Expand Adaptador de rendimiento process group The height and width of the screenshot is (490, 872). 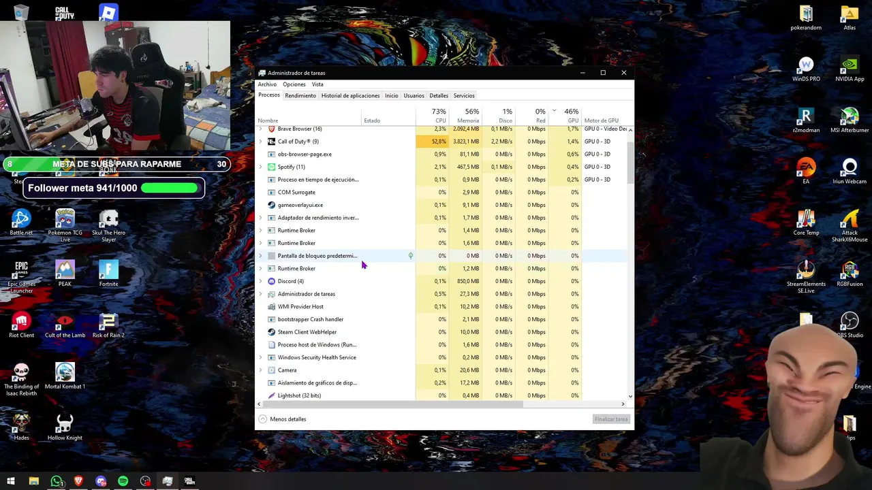(x=260, y=218)
